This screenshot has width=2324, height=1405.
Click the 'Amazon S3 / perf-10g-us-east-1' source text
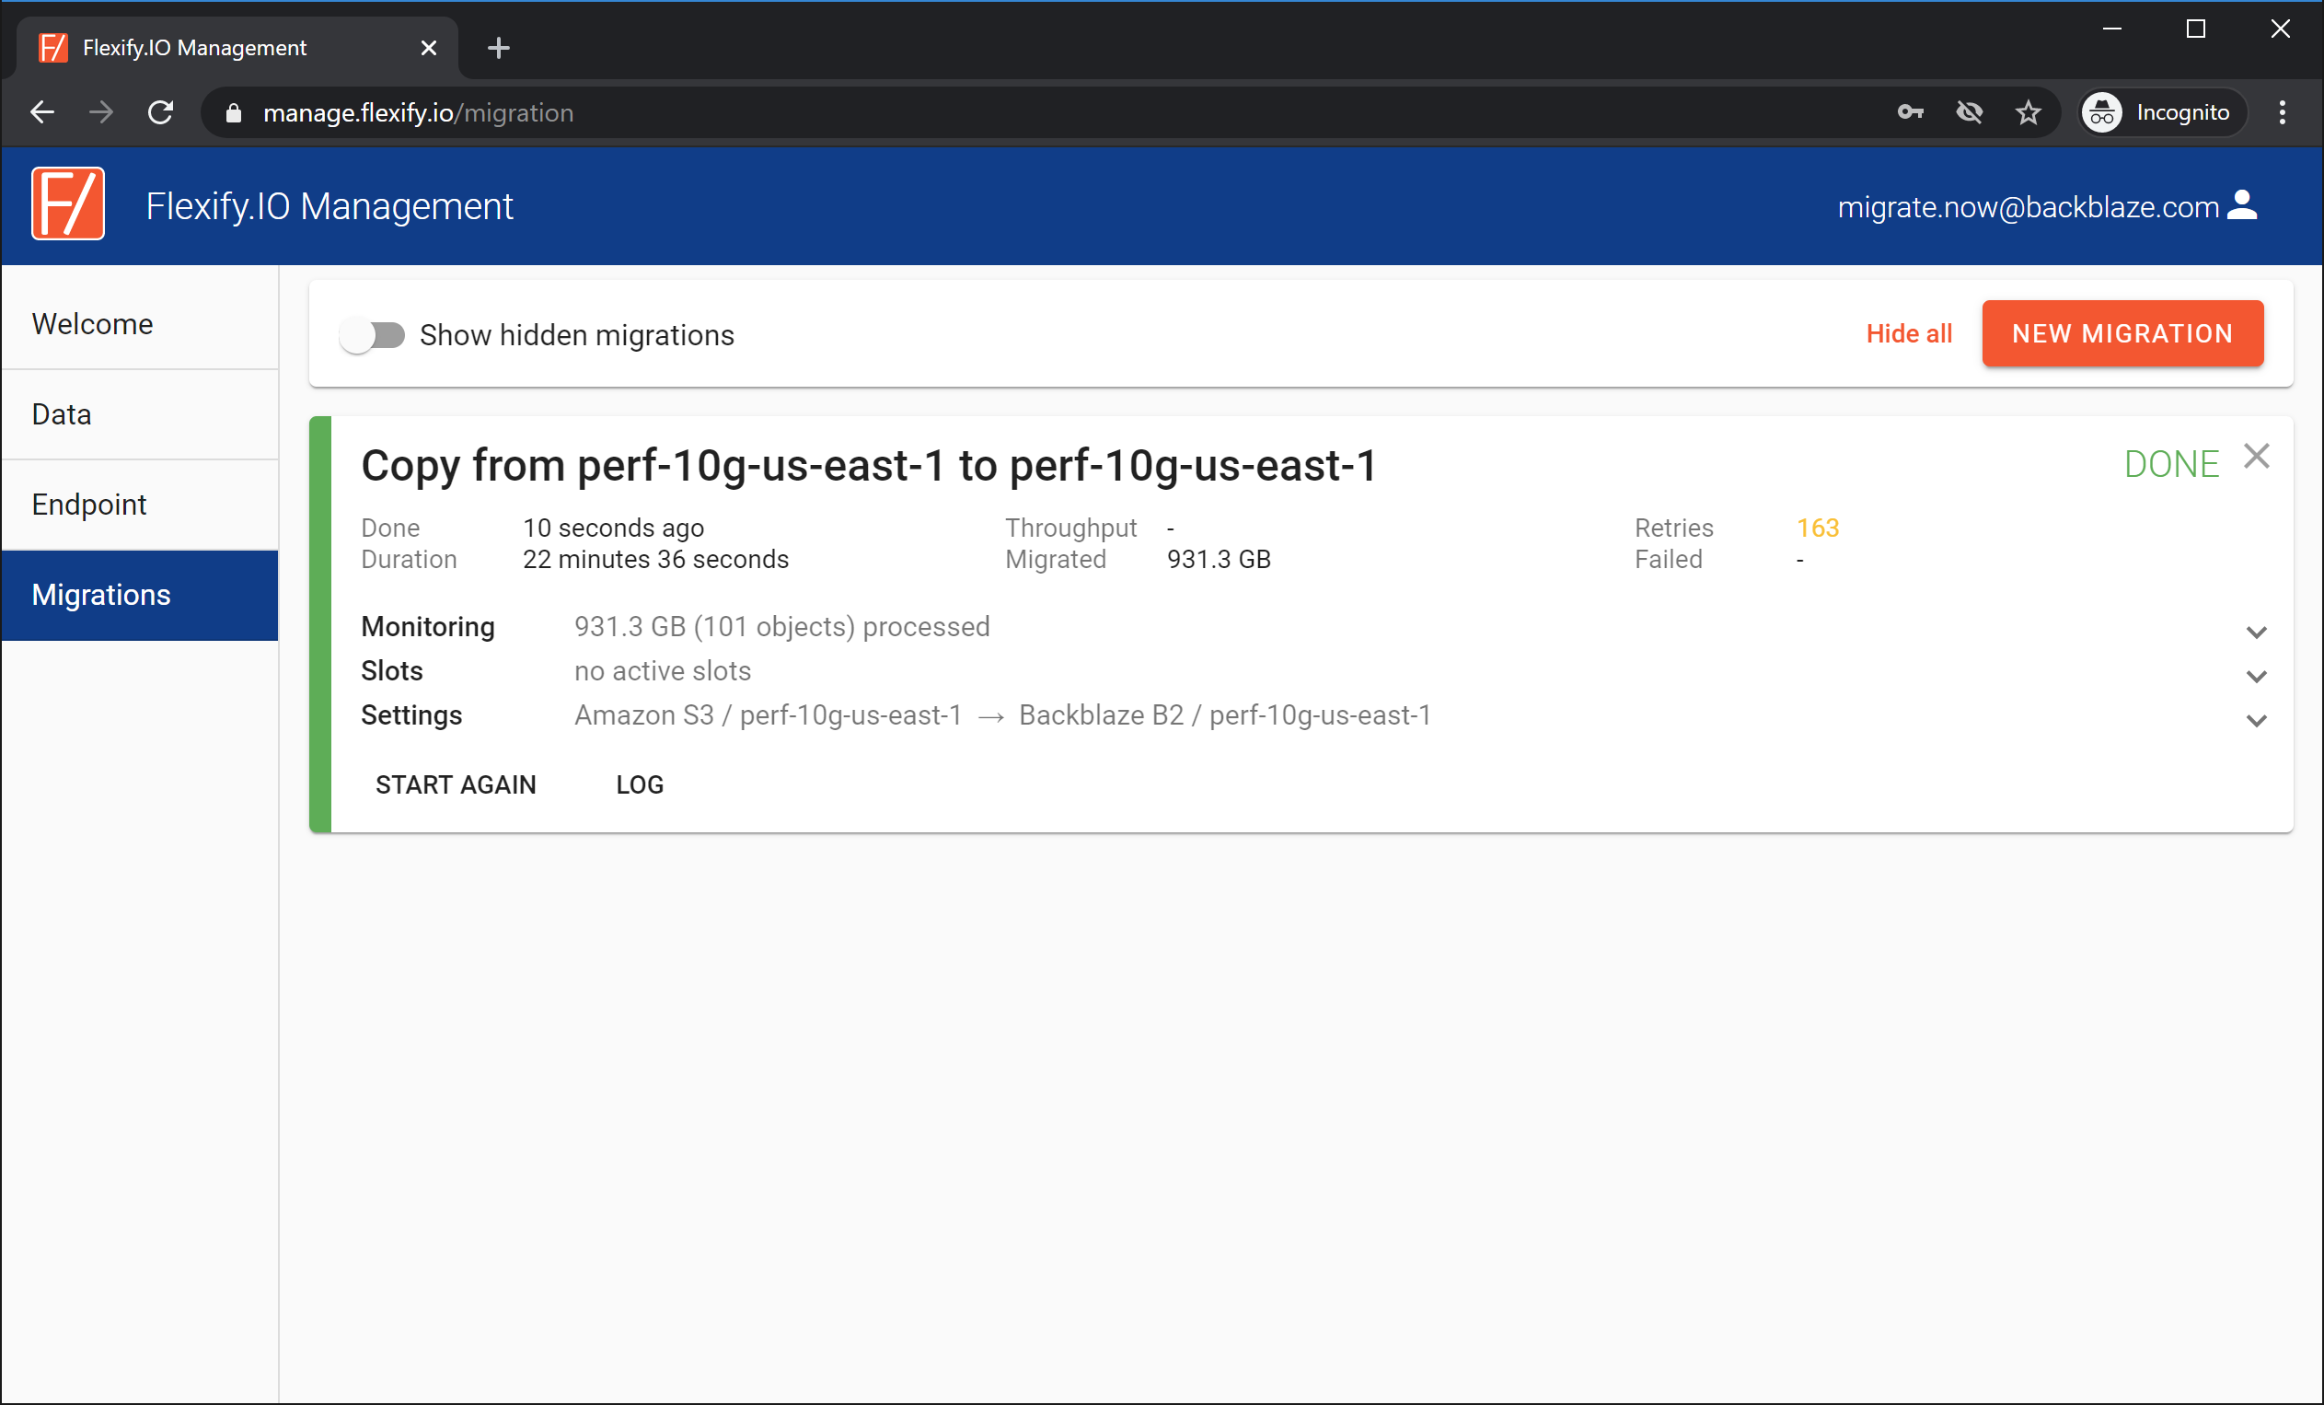coord(769,715)
